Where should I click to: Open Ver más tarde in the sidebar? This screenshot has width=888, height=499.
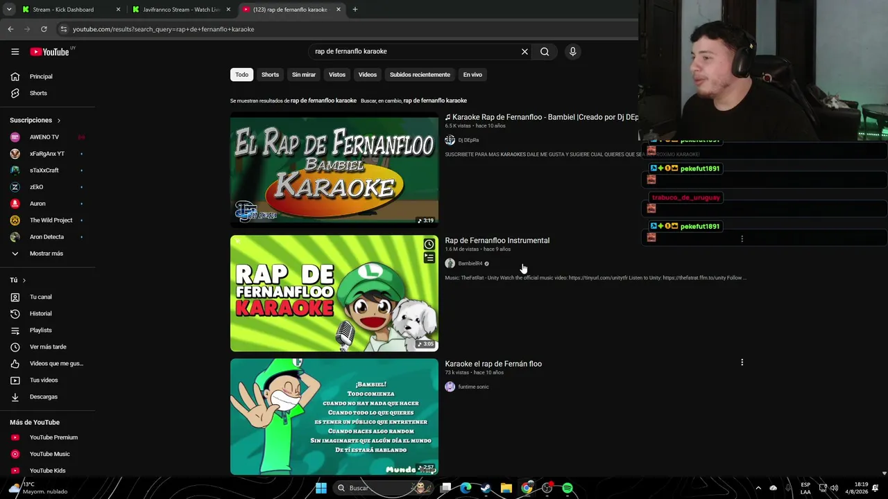48,347
